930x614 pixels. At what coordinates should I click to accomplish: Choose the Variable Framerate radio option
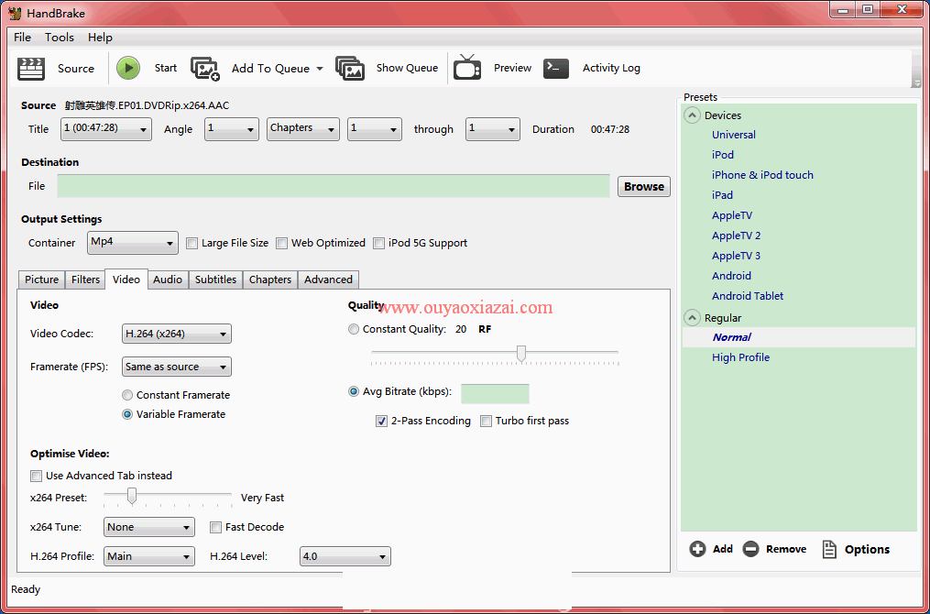(x=127, y=414)
